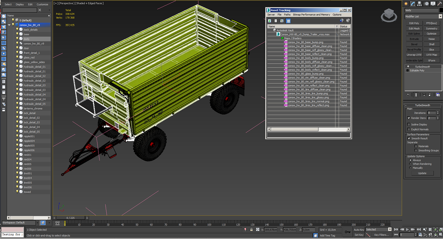Click the help icon in Asset Tracking

[x=342, y=21]
